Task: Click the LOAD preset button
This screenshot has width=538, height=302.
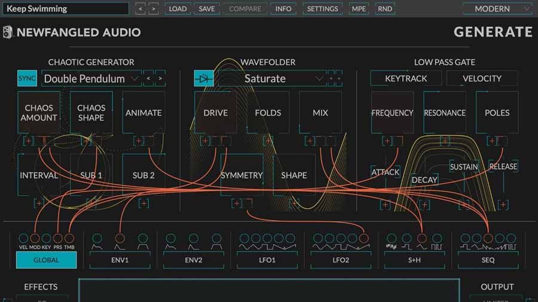Action: [178, 8]
